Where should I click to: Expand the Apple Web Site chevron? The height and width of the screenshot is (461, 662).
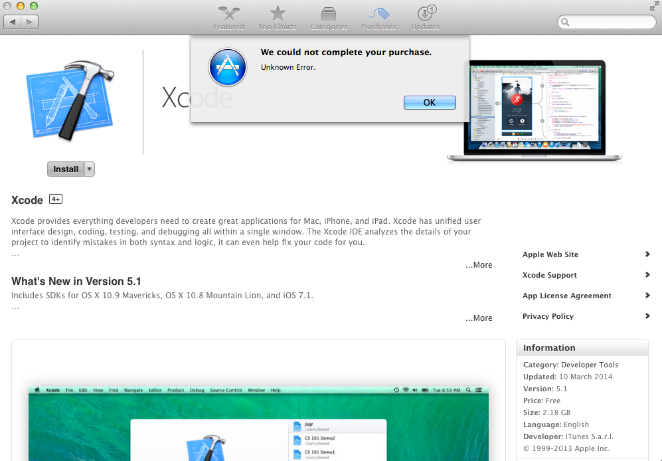[647, 254]
